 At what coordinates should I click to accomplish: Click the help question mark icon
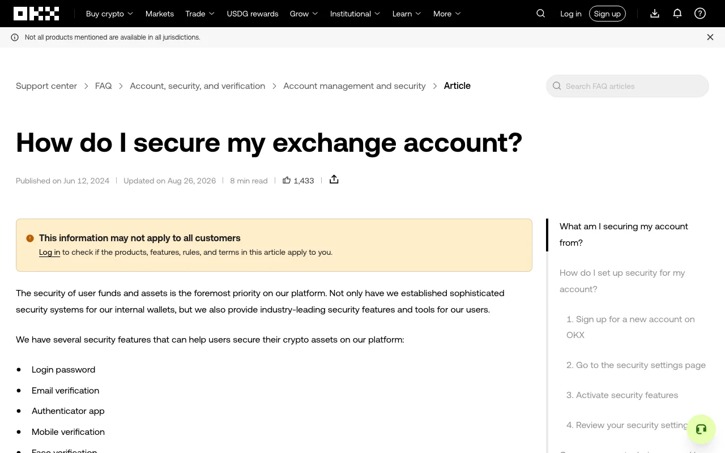coord(700,14)
